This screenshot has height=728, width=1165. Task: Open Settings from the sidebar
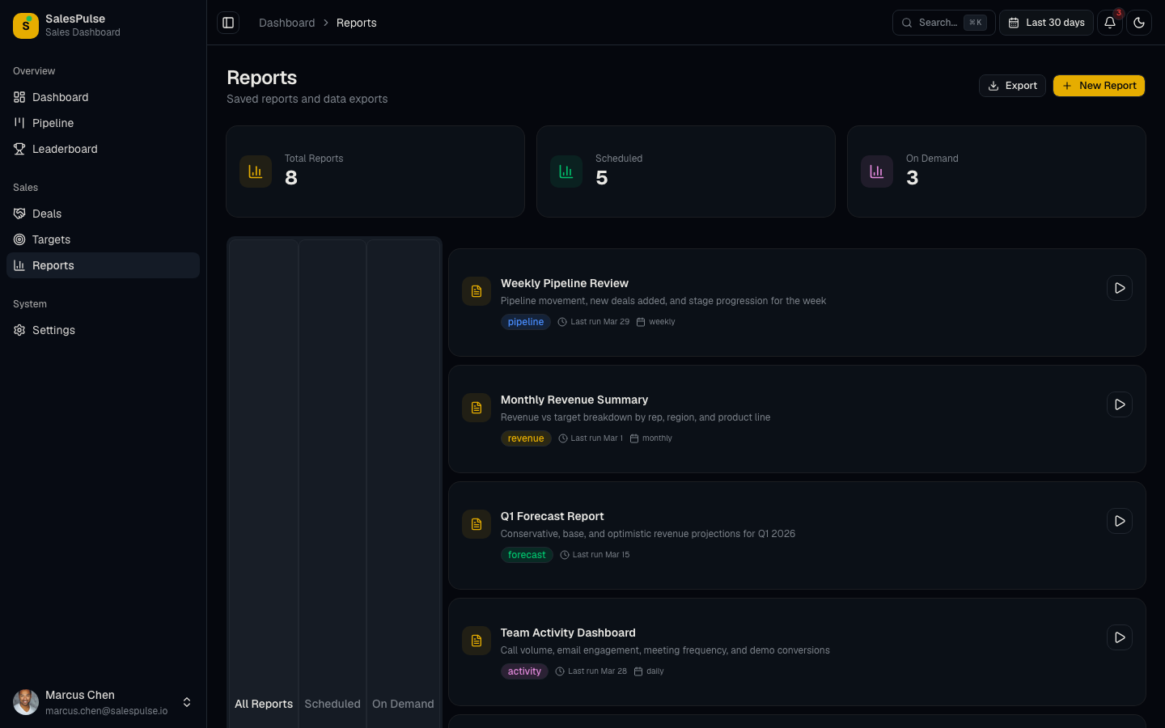click(53, 330)
